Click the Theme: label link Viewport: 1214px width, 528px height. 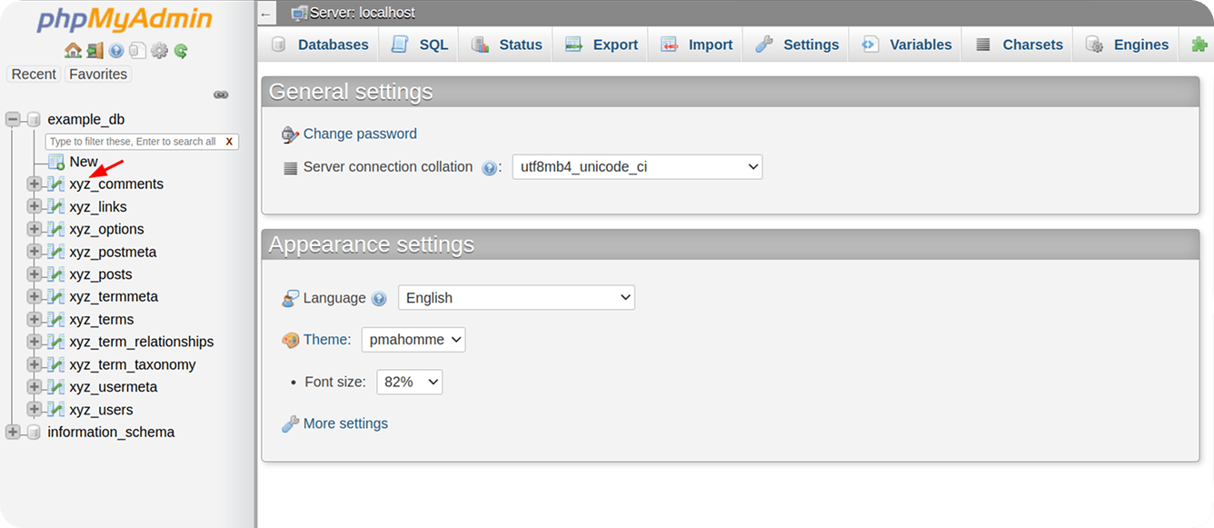pyautogui.click(x=327, y=340)
